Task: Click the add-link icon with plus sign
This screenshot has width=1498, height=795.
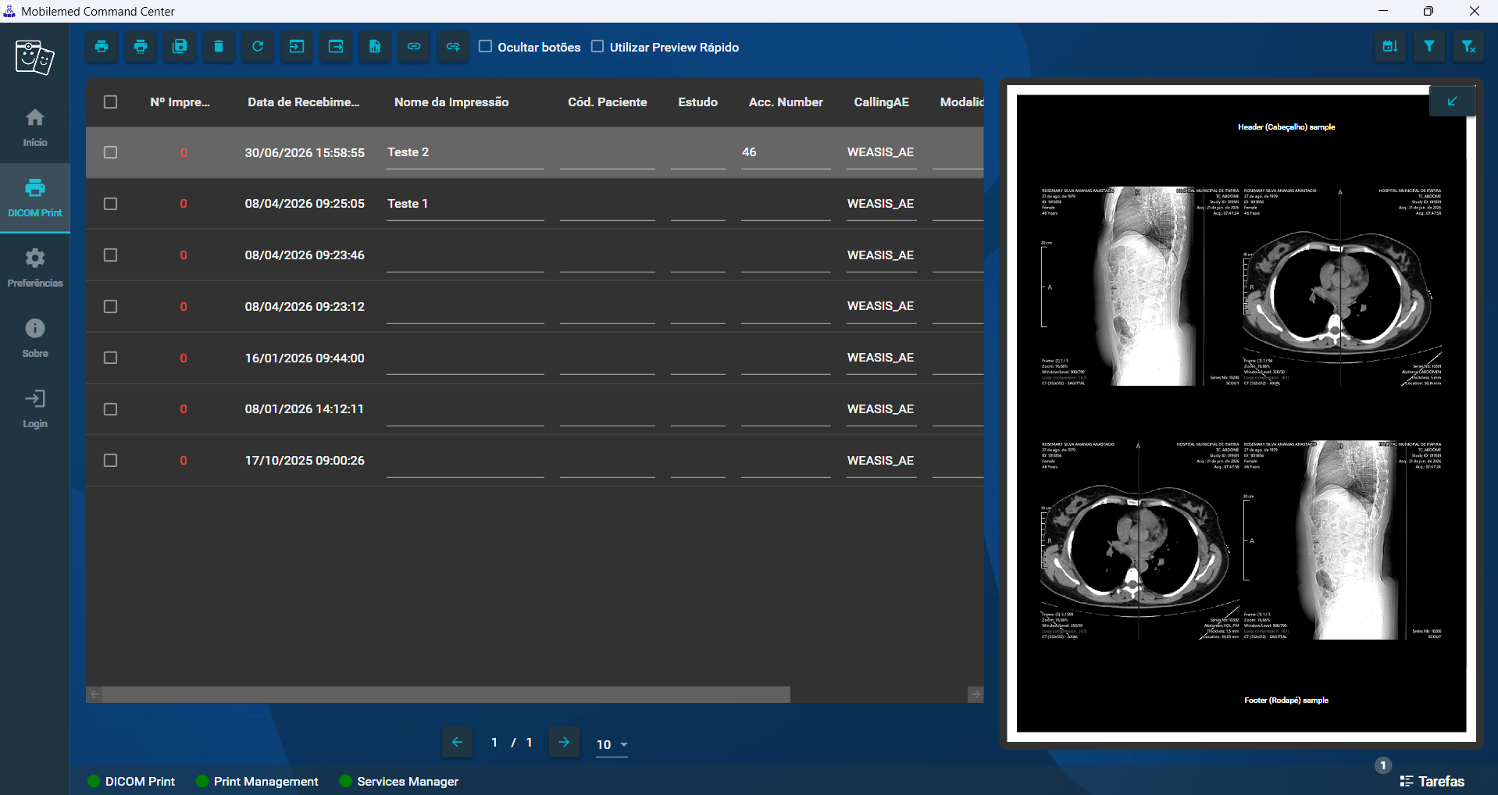Action: 453,47
